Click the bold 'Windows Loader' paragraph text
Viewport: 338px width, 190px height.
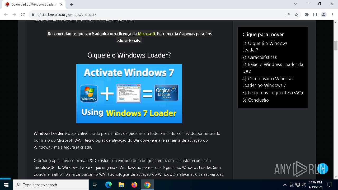coord(49,134)
